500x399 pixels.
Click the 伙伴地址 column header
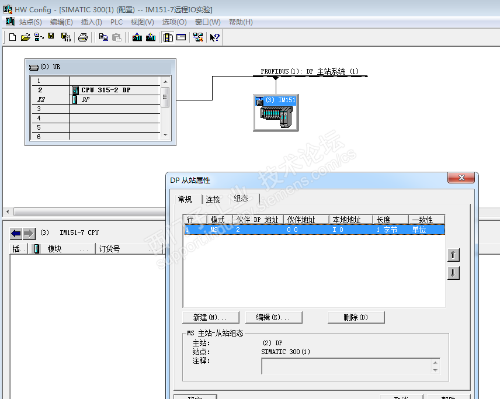(x=306, y=220)
